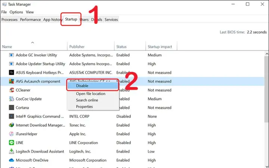The width and height of the screenshot is (269, 168).
Task: Click the Microsoft OneDrive cloud icon
Action: pyautogui.click(x=11, y=160)
